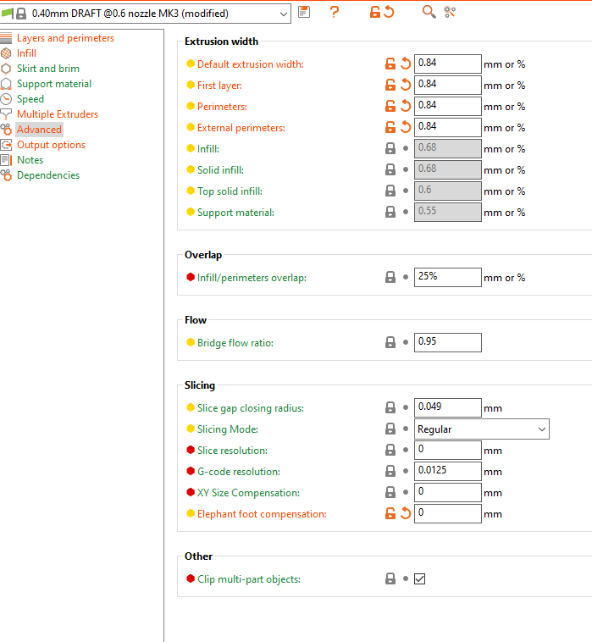
Task: Expand the print preset selector dropdown
Action: click(282, 13)
